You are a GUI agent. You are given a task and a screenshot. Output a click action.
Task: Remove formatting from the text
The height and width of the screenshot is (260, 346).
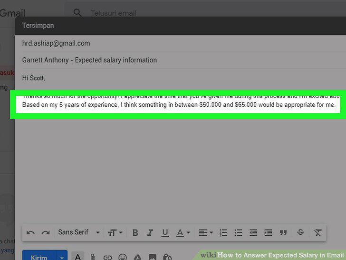318,232
